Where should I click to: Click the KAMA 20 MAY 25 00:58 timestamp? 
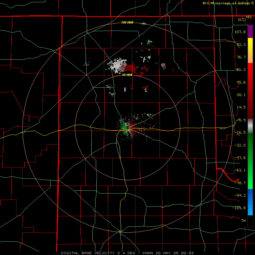tap(168, 253)
